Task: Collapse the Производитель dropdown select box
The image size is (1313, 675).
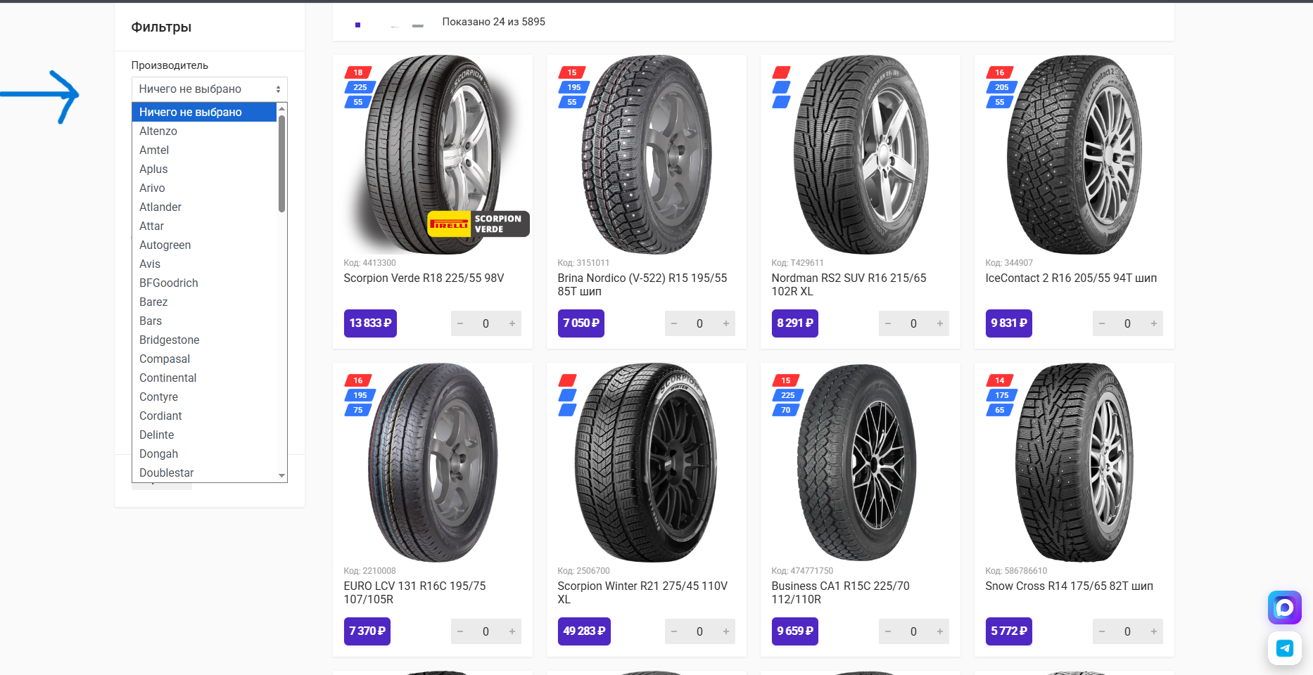Action: pyautogui.click(x=209, y=89)
